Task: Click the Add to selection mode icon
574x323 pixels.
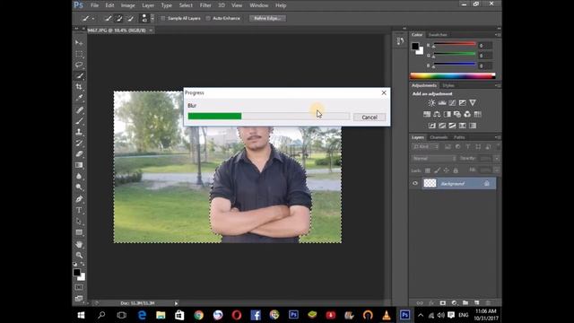Action: [x=118, y=18]
